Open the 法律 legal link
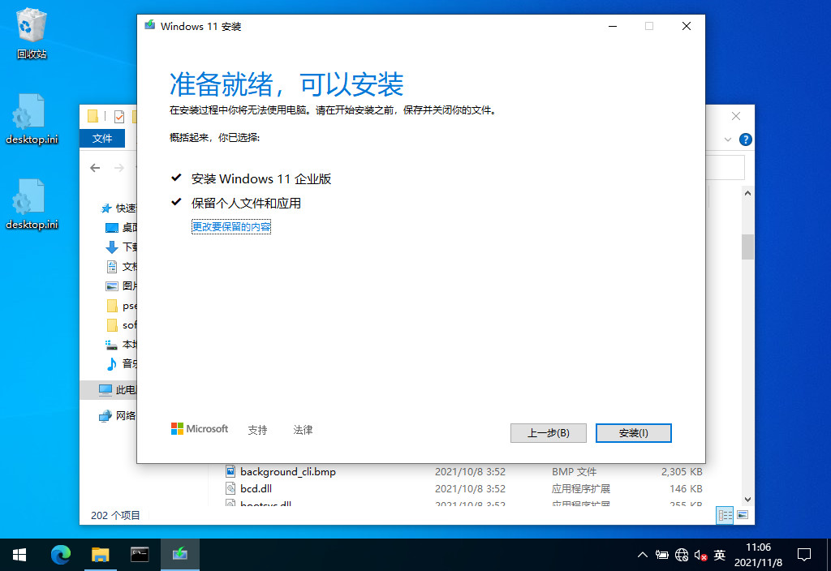831x571 pixels. (303, 430)
